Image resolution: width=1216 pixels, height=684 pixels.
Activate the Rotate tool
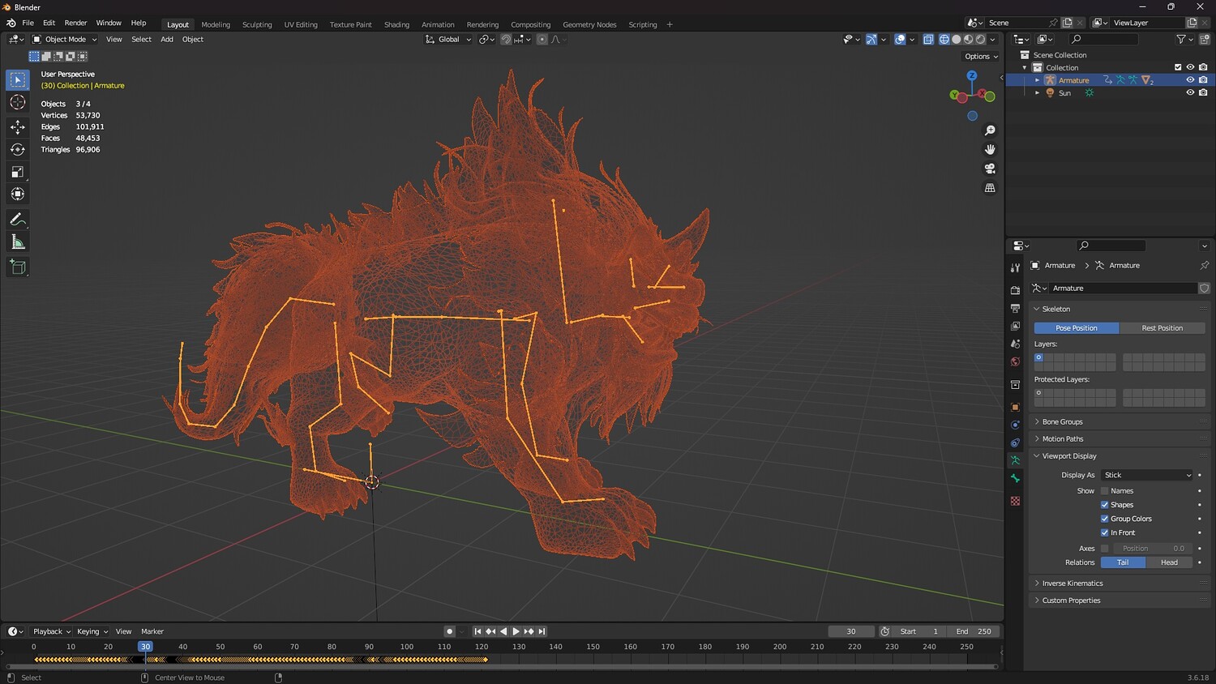coord(18,149)
